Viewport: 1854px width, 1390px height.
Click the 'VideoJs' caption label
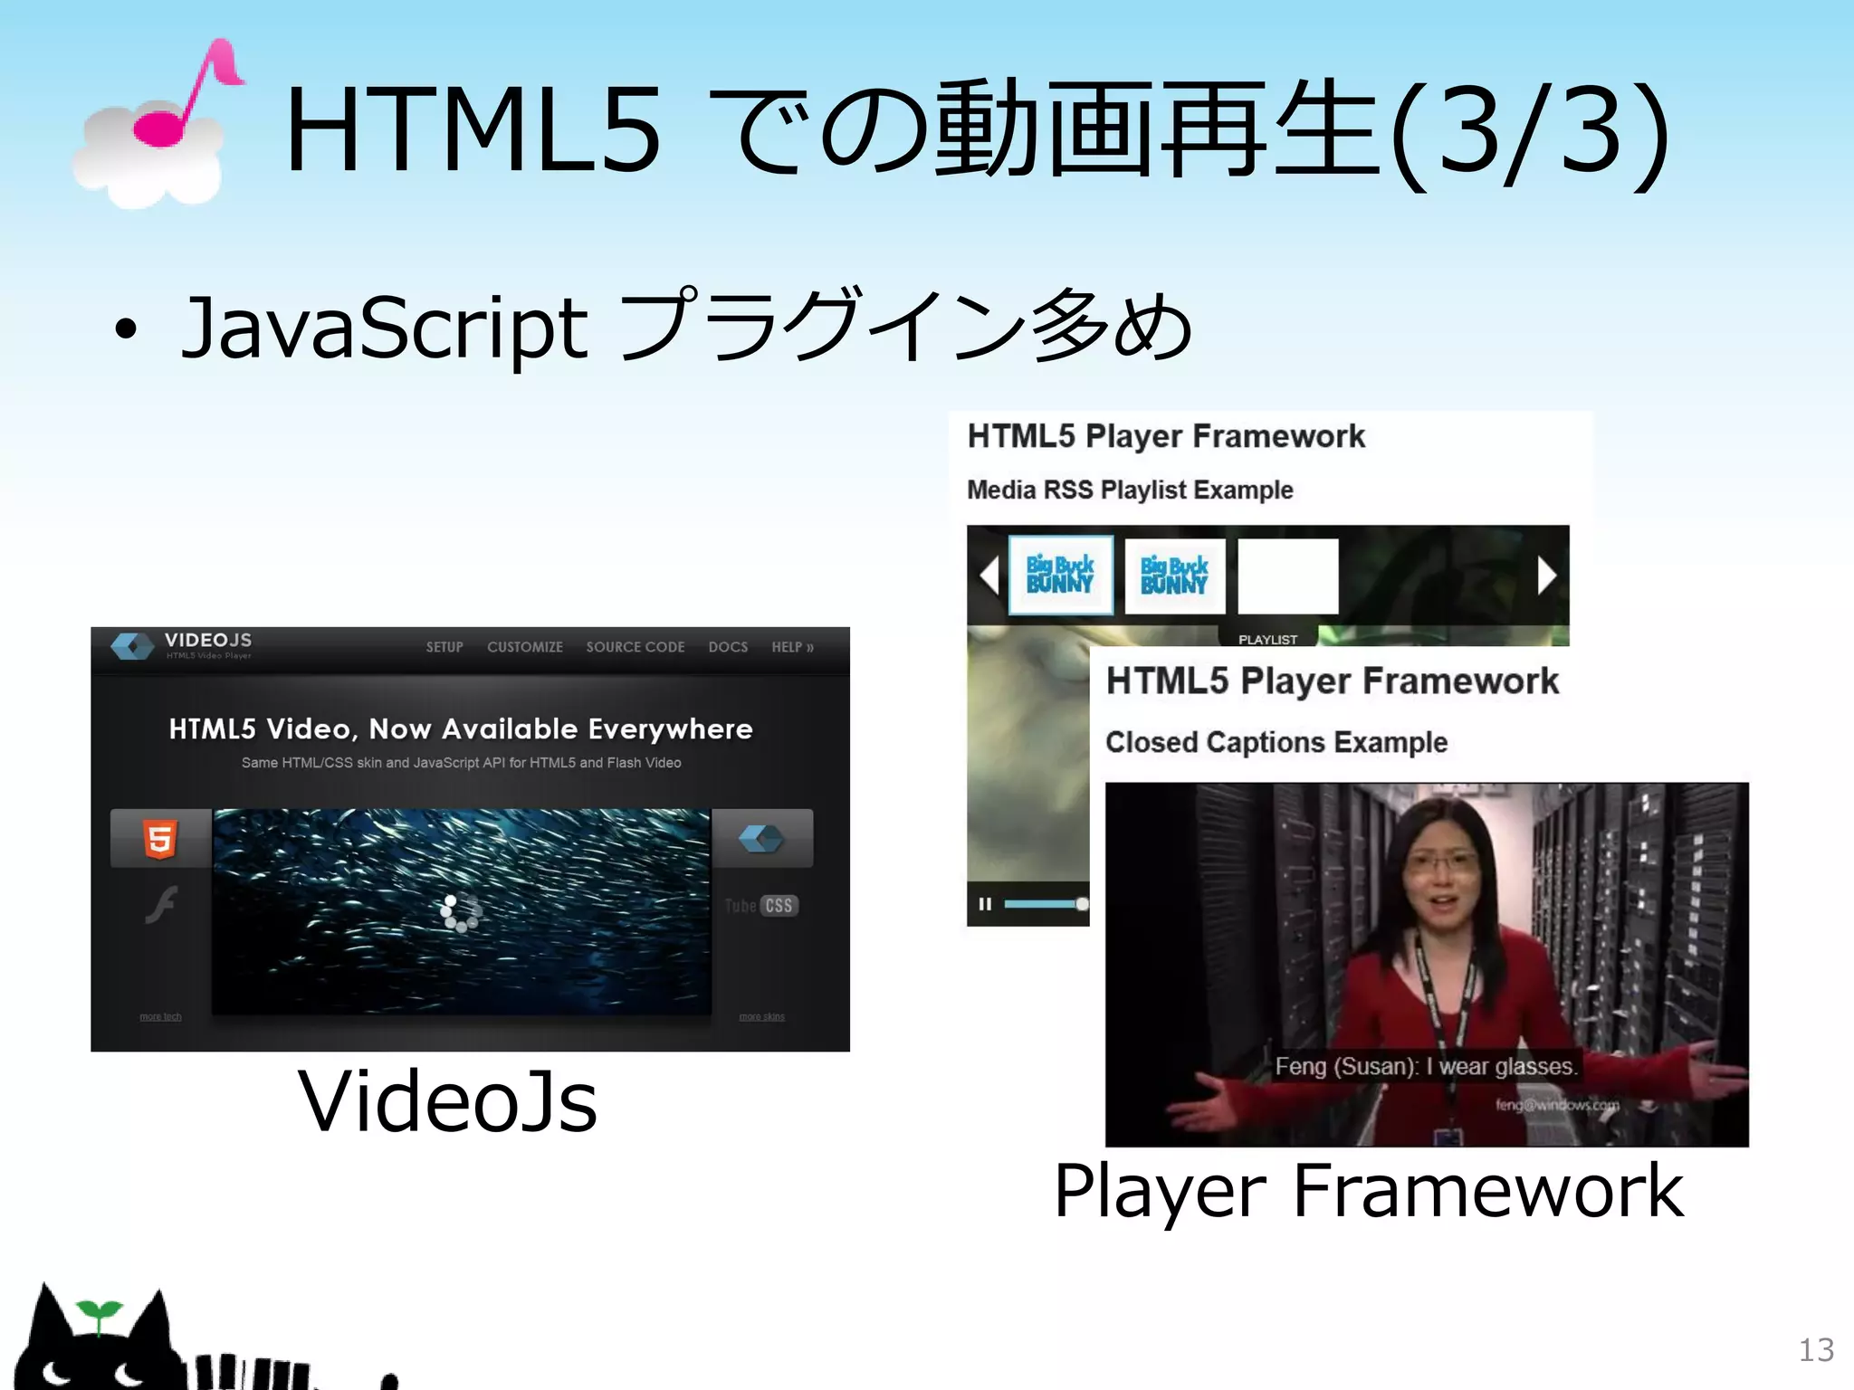(x=448, y=1101)
